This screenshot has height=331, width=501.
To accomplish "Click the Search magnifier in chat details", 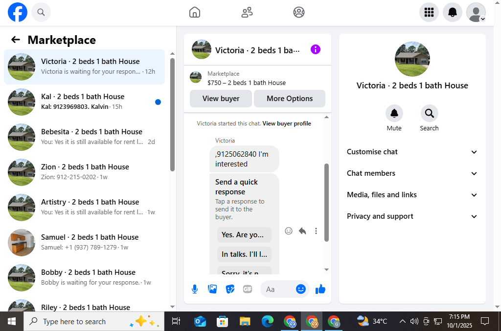I will (430, 113).
